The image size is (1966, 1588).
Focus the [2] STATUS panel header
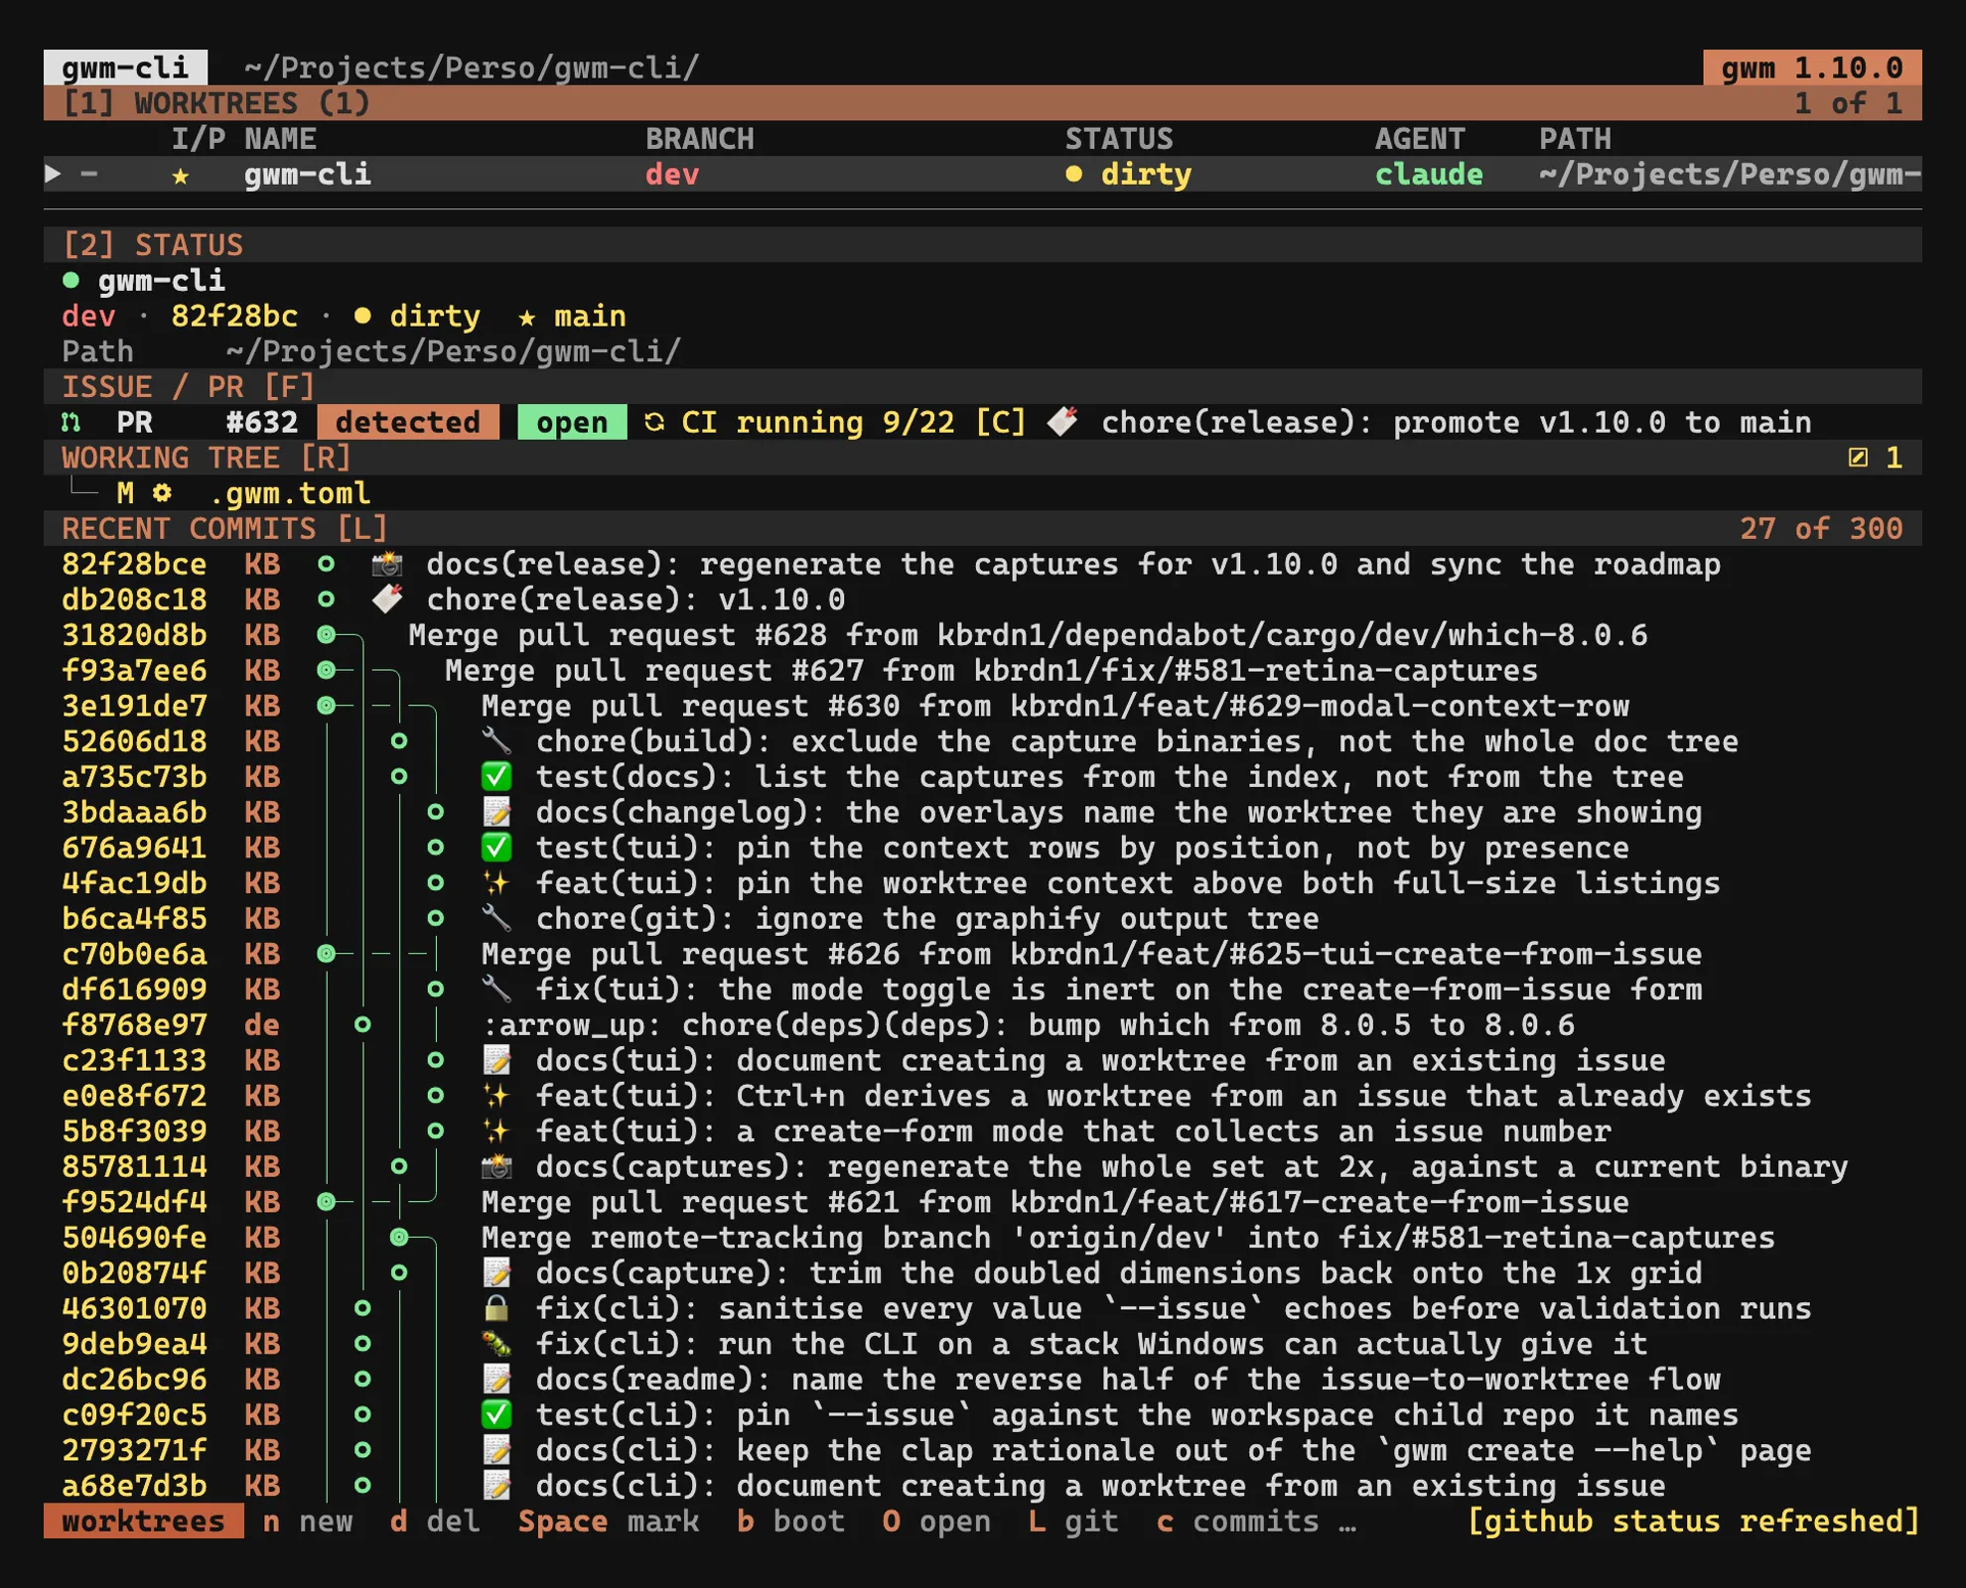(x=983, y=245)
